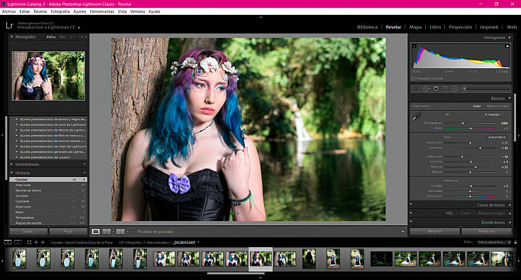Toggle shadow clipping indicator in histogram
This screenshot has height=280, width=521.
414,46
